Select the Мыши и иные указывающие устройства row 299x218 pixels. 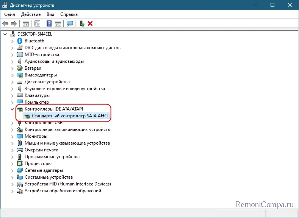(x=67, y=143)
